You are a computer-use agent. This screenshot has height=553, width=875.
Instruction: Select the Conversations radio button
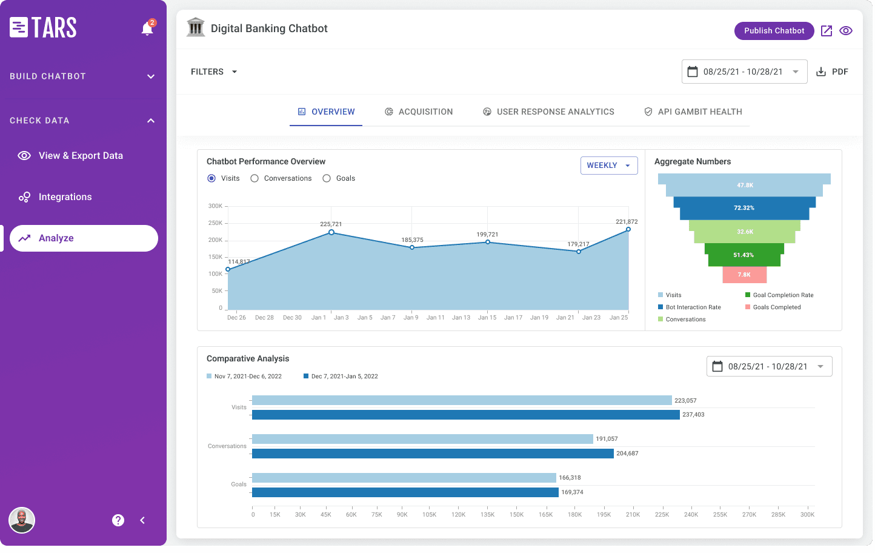255,179
